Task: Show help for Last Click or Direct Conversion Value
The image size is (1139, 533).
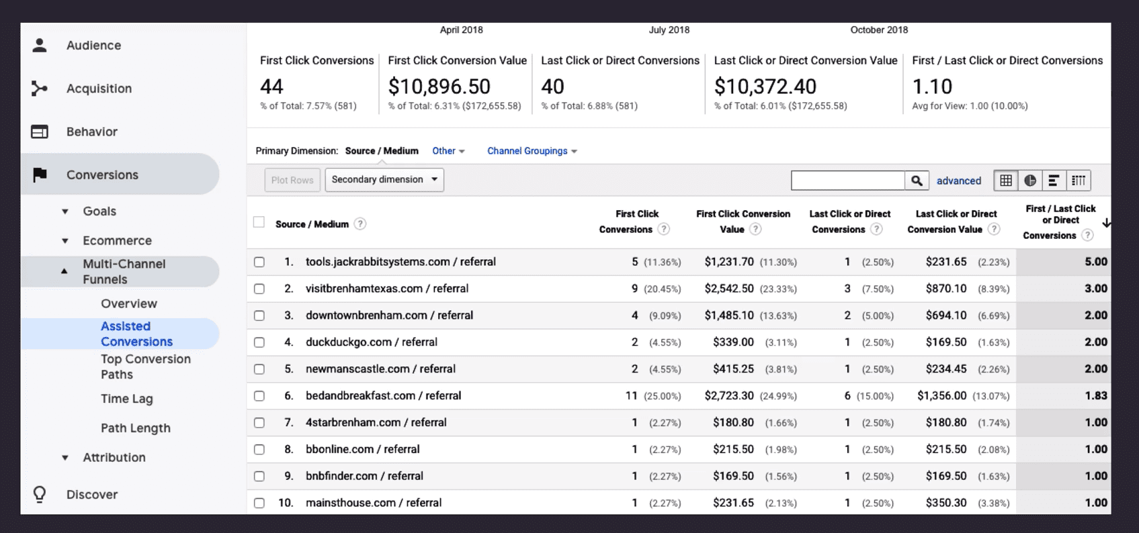Action: 994,230
